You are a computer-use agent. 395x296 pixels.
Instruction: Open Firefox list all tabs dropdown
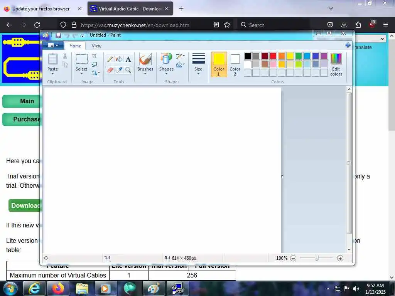[x=331, y=8]
